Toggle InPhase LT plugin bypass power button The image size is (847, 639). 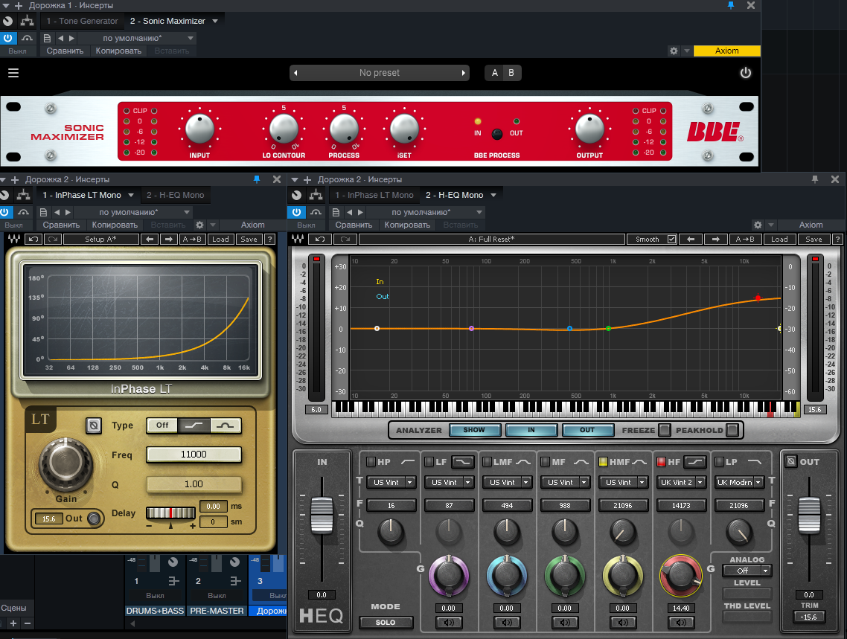coord(4,213)
